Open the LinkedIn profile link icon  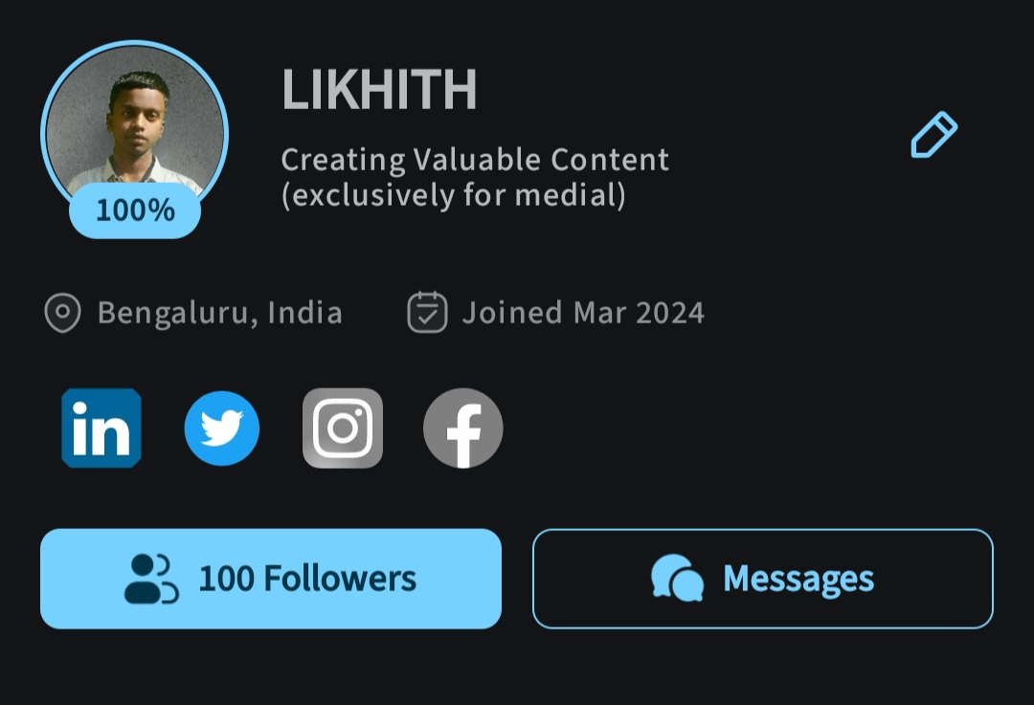(x=101, y=428)
